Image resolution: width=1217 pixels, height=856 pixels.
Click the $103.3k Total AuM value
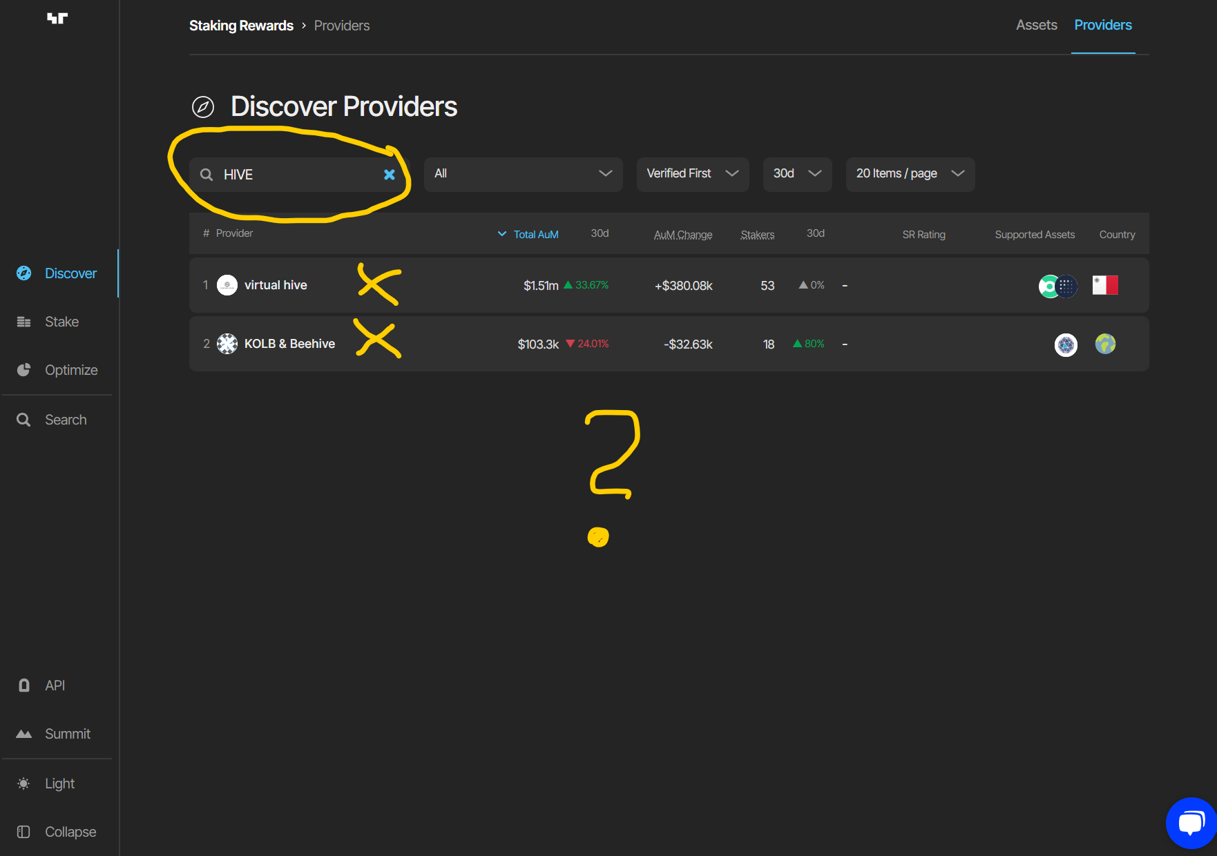(x=538, y=344)
